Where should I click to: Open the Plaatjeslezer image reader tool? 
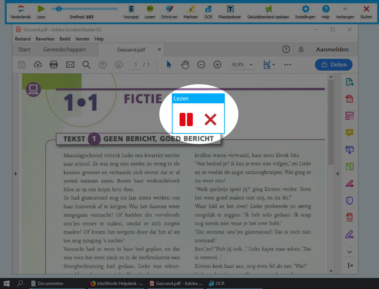pyautogui.click(x=230, y=12)
